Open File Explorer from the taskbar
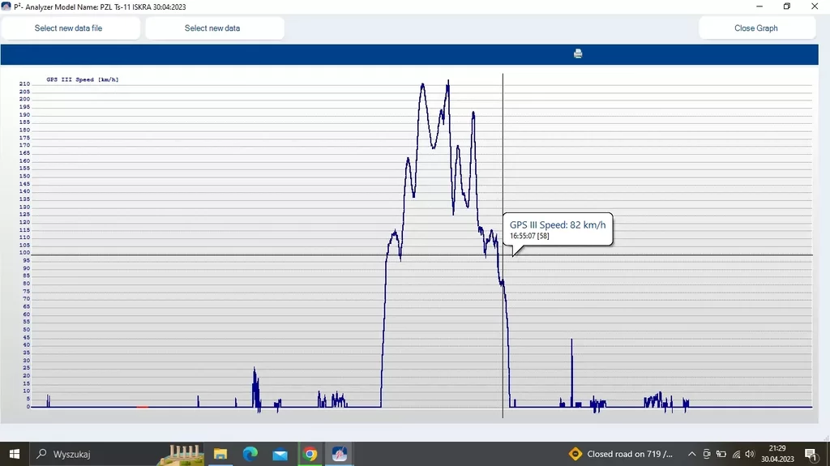 coord(220,454)
